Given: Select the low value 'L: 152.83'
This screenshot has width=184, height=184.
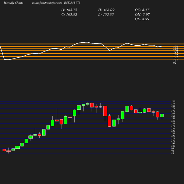Looking at the screenshot, I should pyautogui.click(x=106, y=15).
